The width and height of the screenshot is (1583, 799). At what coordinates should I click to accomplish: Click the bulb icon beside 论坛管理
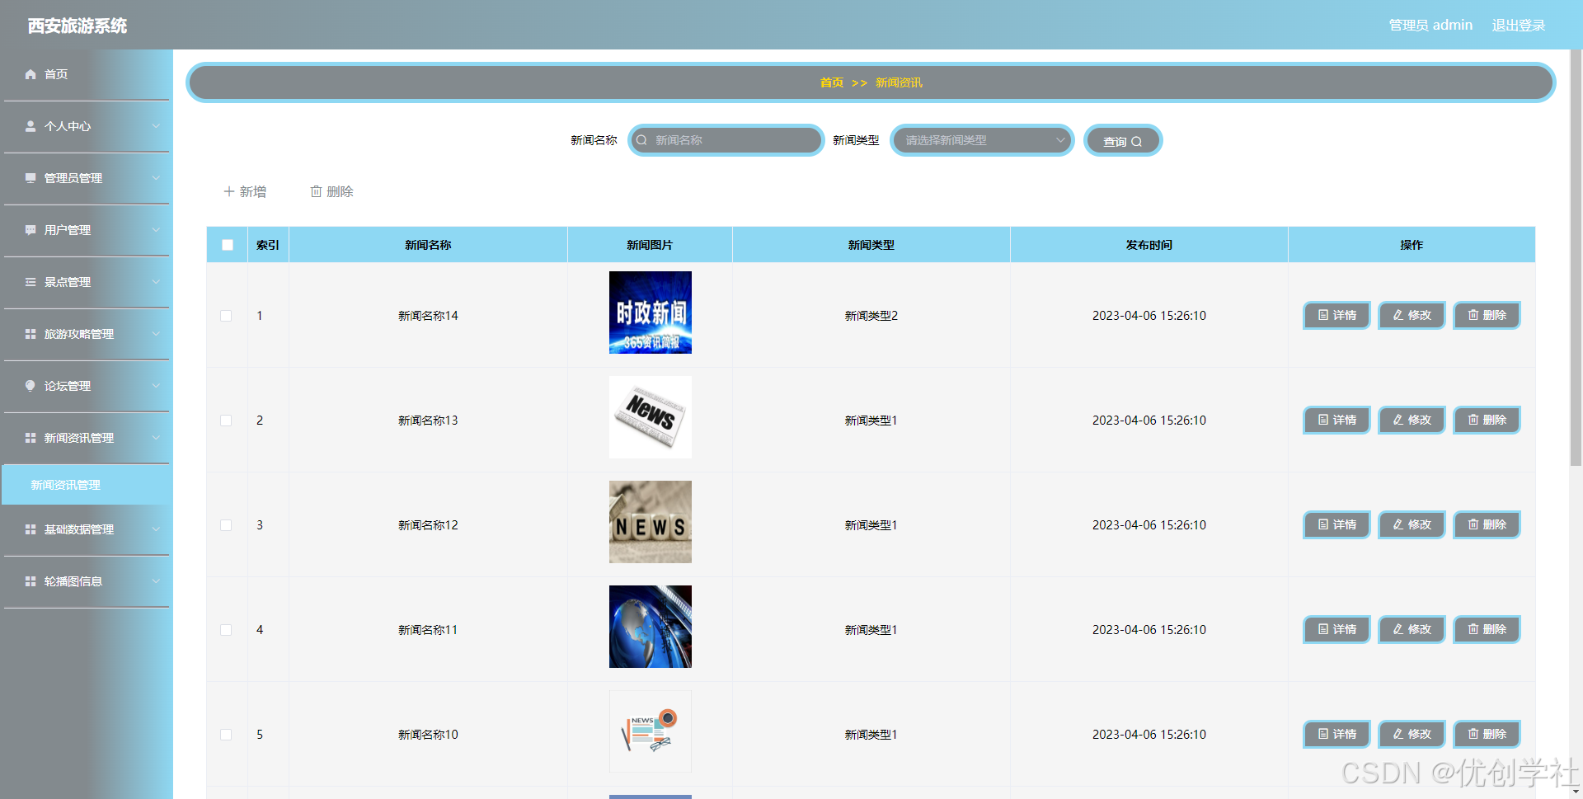[31, 386]
